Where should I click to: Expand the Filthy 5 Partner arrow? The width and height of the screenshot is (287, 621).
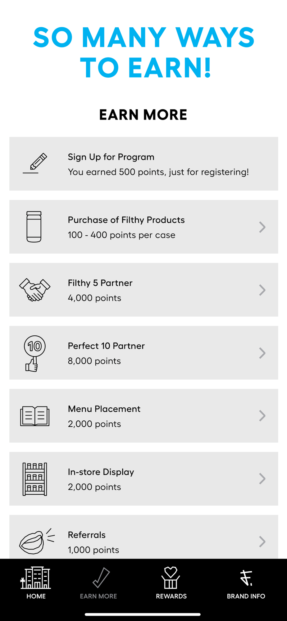click(x=262, y=290)
